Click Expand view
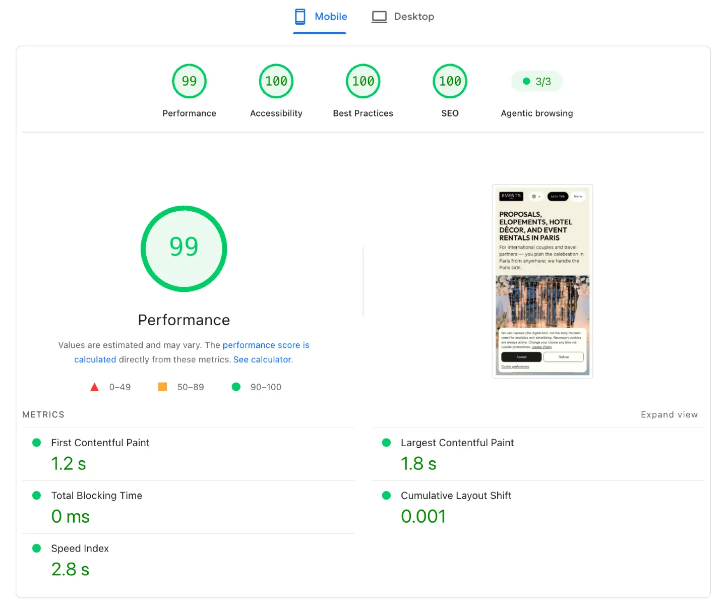 coord(669,414)
